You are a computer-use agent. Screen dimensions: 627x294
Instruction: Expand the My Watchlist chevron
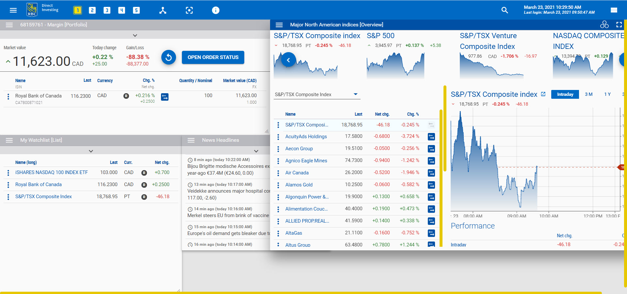click(x=91, y=151)
